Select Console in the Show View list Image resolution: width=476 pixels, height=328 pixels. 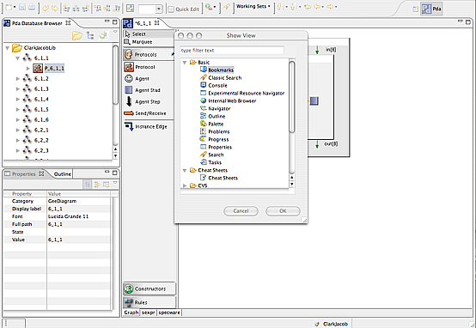(x=217, y=86)
